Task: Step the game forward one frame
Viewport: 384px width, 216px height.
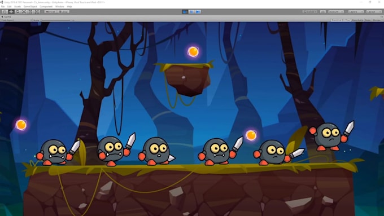Action: pyautogui.click(x=198, y=12)
